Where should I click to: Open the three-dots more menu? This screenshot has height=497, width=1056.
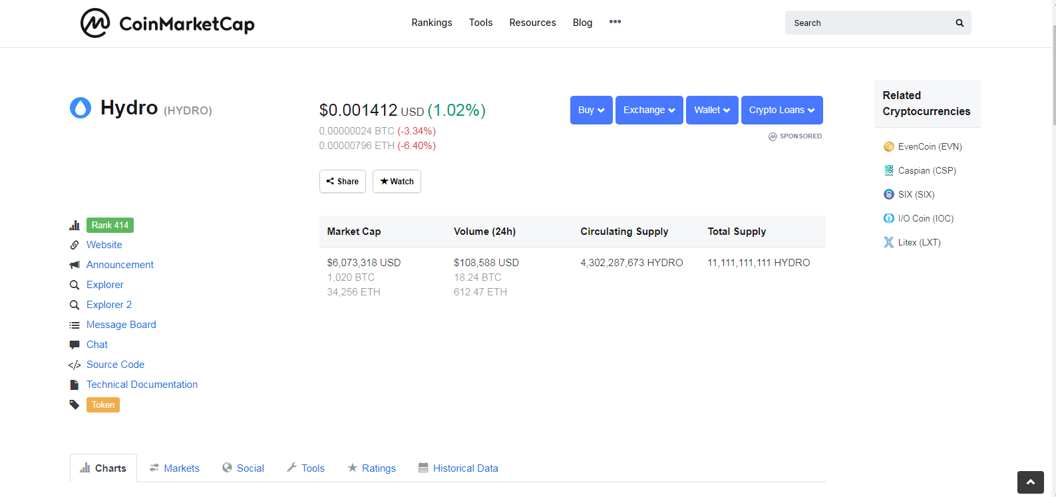coord(615,22)
